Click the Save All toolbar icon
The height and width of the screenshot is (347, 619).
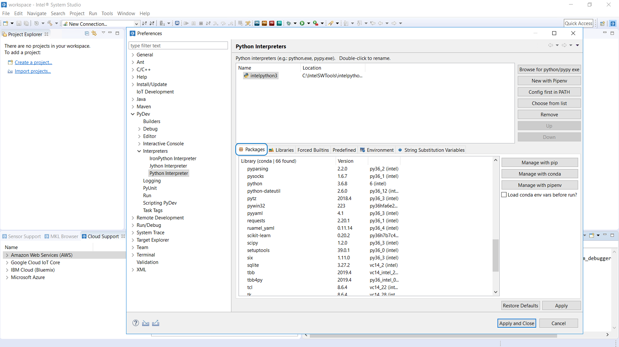tap(26, 23)
